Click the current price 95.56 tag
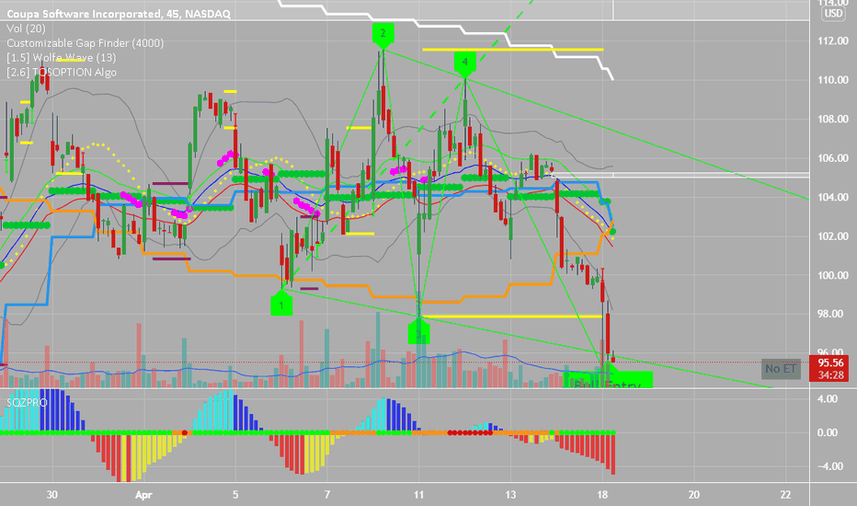The height and width of the screenshot is (506, 857). coord(829,362)
